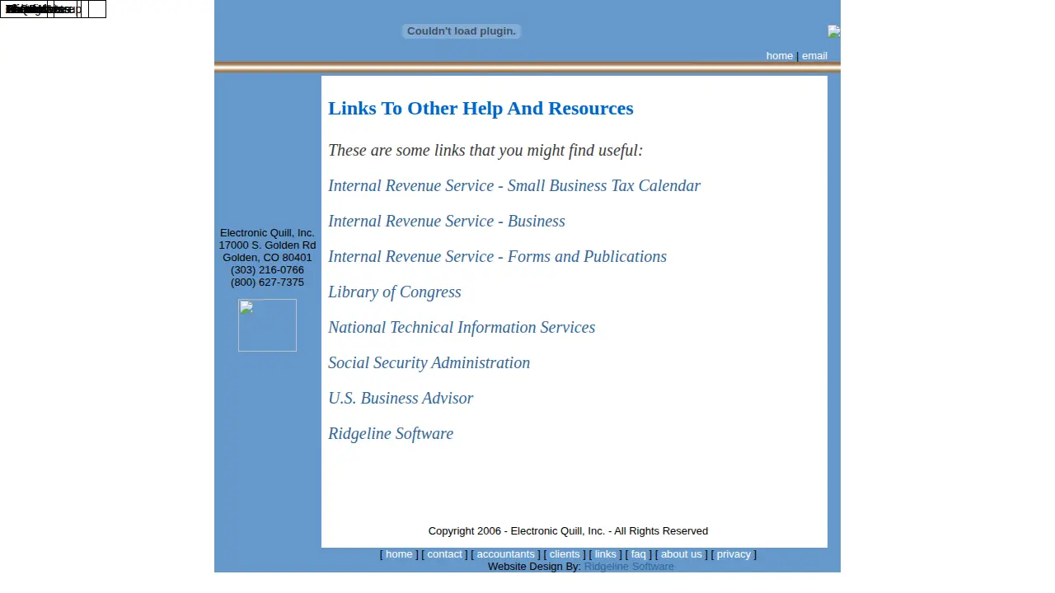Open U.S. Business Advisor link
Image resolution: width=1055 pixels, height=593 pixels.
[401, 399]
